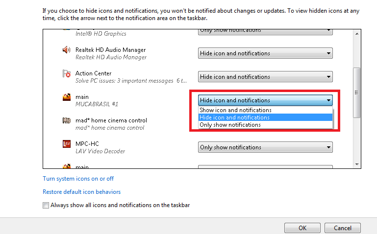The height and width of the screenshot is (234, 377).
Task: Click the vertical scrollbar thumb of the icon list
Action: pyautogui.click(x=357, y=92)
